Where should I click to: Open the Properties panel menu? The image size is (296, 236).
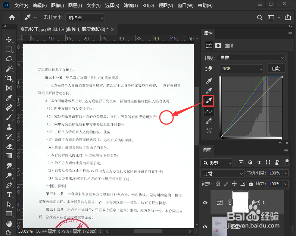tap(290, 34)
